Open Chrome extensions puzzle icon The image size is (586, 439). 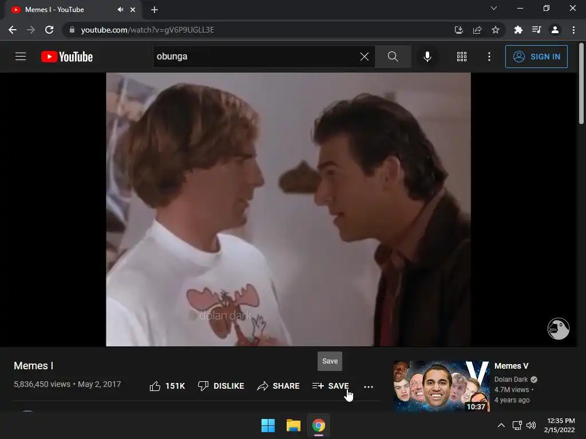click(518, 30)
